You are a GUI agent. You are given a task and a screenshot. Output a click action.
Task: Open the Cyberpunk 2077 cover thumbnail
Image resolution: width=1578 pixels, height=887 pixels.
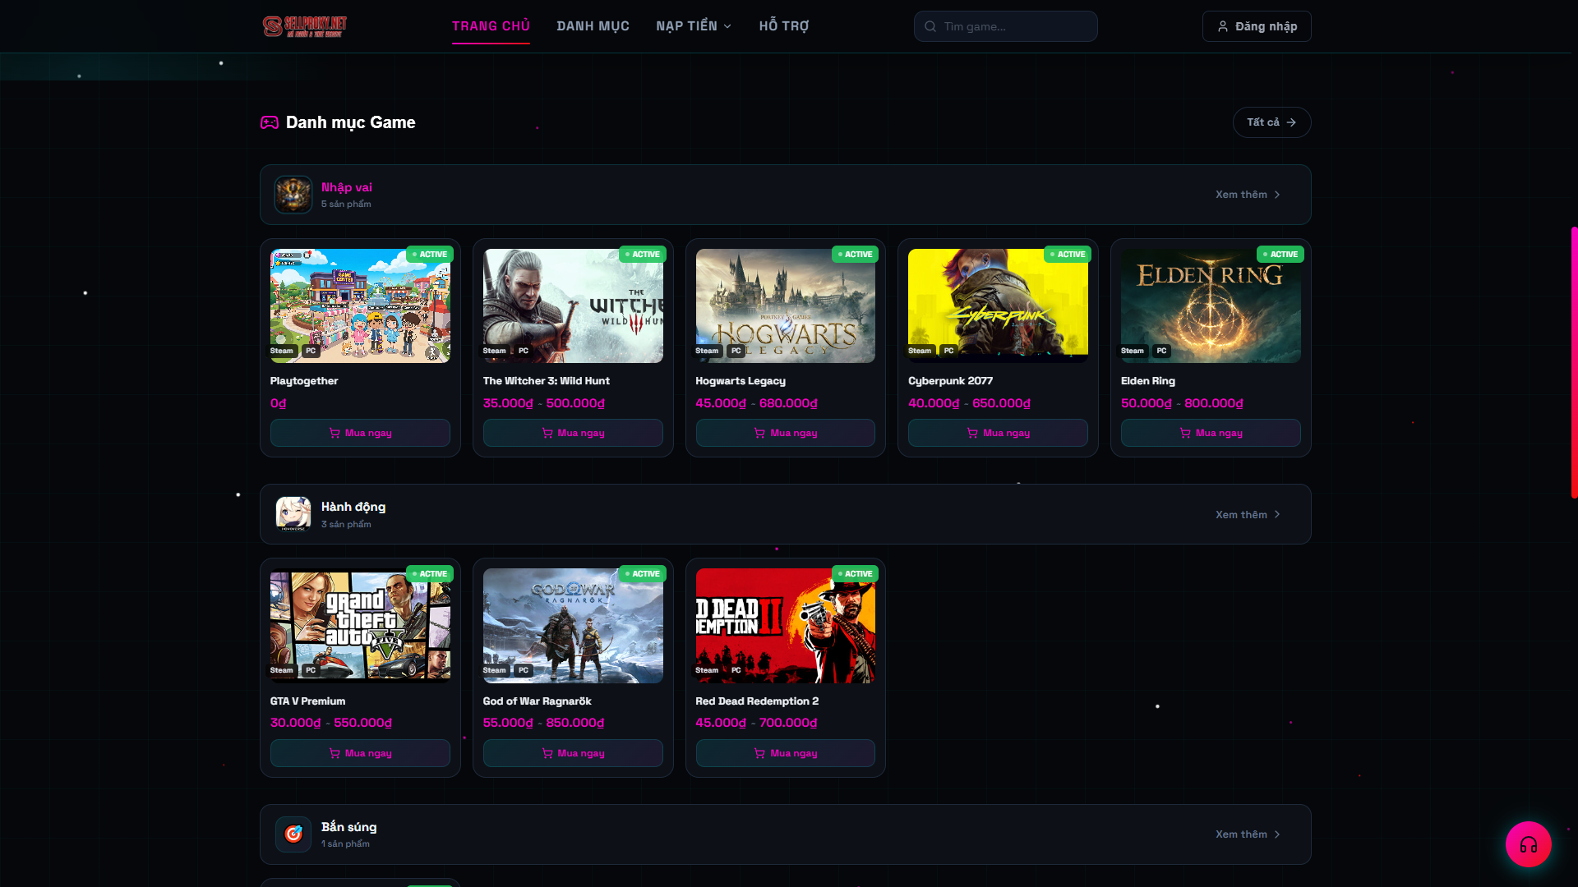tap(998, 306)
